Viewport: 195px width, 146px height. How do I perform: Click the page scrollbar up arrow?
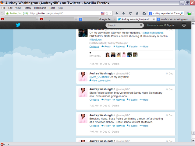click(x=193, y=23)
